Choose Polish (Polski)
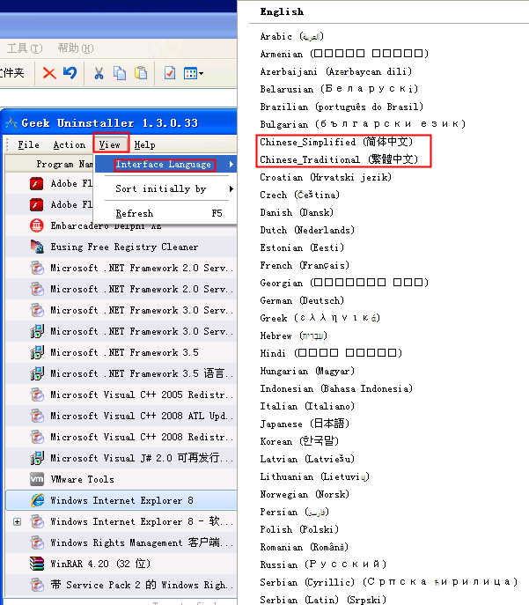Screen dimensions: 529x605 299,529
